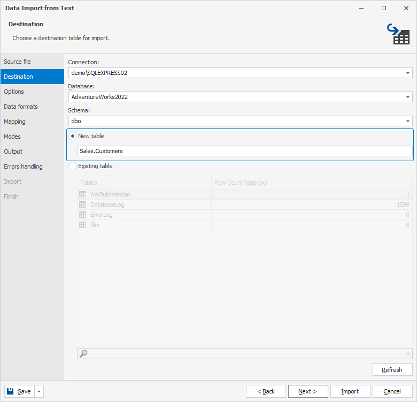Click the 1596 row count value
417x402 pixels.
[x=403, y=204]
